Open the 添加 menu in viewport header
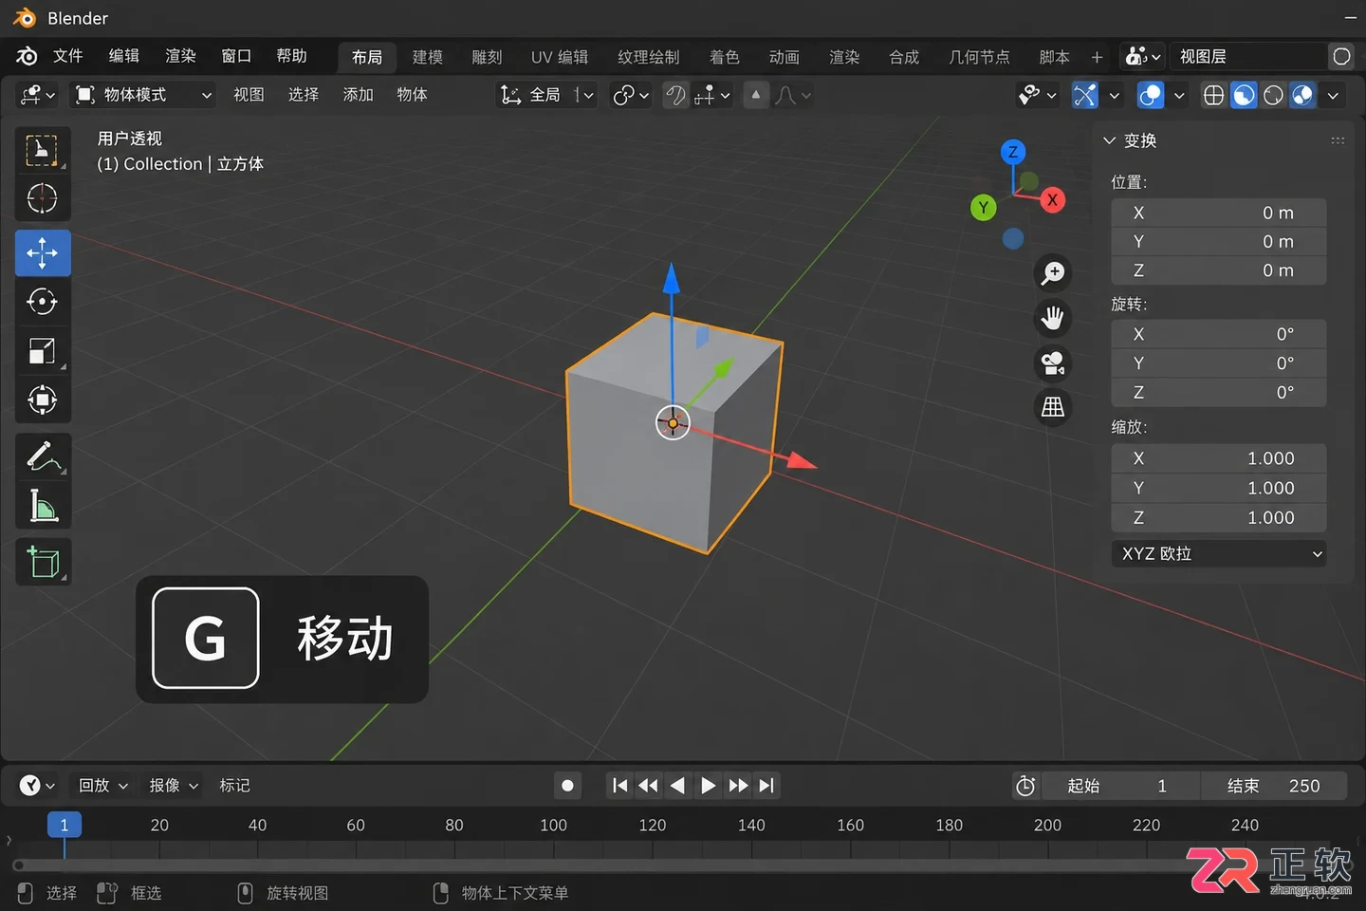The height and width of the screenshot is (911, 1366). pyautogui.click(x=358, y=95)
